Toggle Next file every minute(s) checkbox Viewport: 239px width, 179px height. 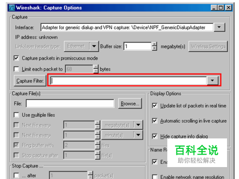16,135
